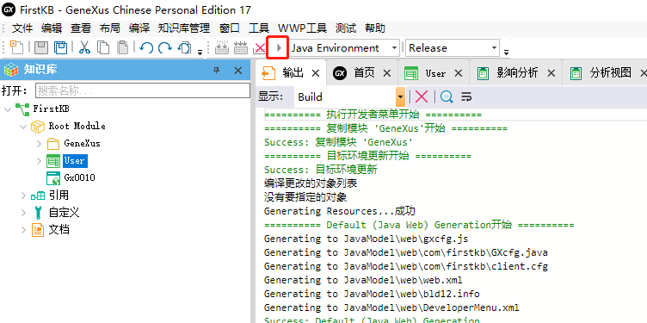Select the Gx0010 web panel item

click(80, 178)
